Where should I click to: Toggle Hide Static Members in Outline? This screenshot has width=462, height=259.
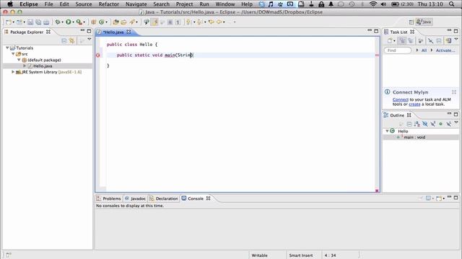point(433,124)
